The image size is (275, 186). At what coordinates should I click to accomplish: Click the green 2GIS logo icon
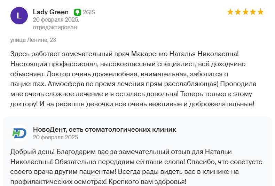click(x=77, y=12)
